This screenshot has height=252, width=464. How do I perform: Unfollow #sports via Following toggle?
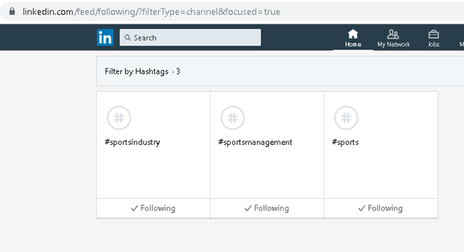(381, 209)
